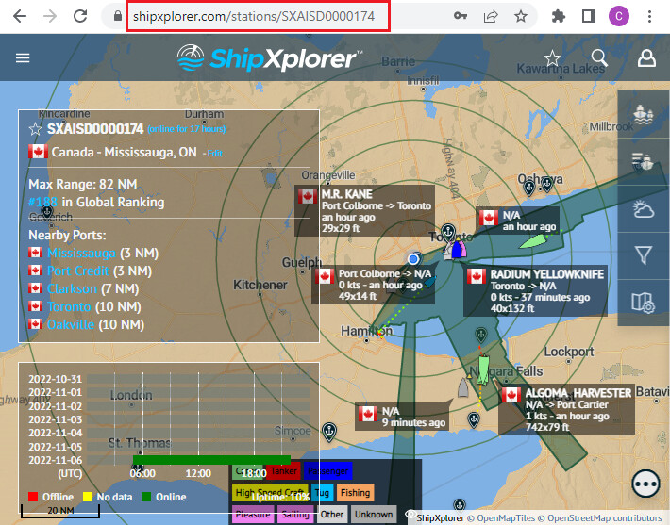Select the green ship near Oshawa
Screen dimensions: 670x525
coord(532,241)
